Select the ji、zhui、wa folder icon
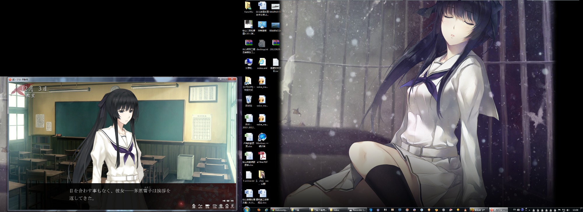This screenshot has height=212, width=583. pos(262,178)
